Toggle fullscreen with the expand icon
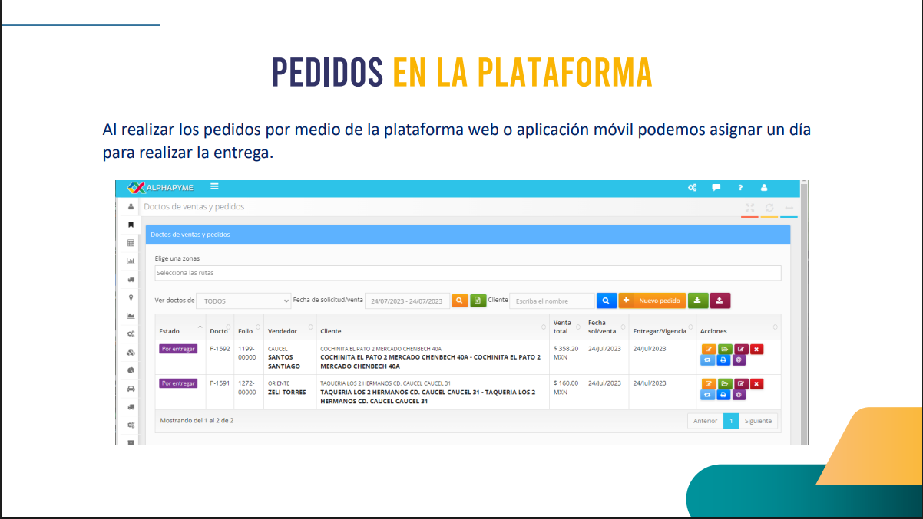The height and width of the screenshot is (519, 923). (749, 208)
